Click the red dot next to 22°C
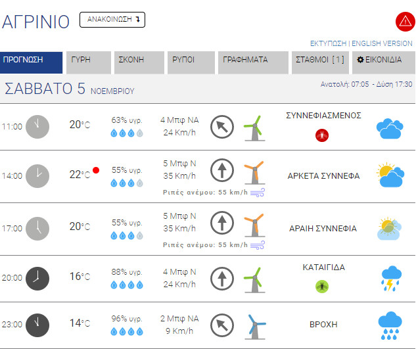This screenshot has width=416, height=349. 96,170
